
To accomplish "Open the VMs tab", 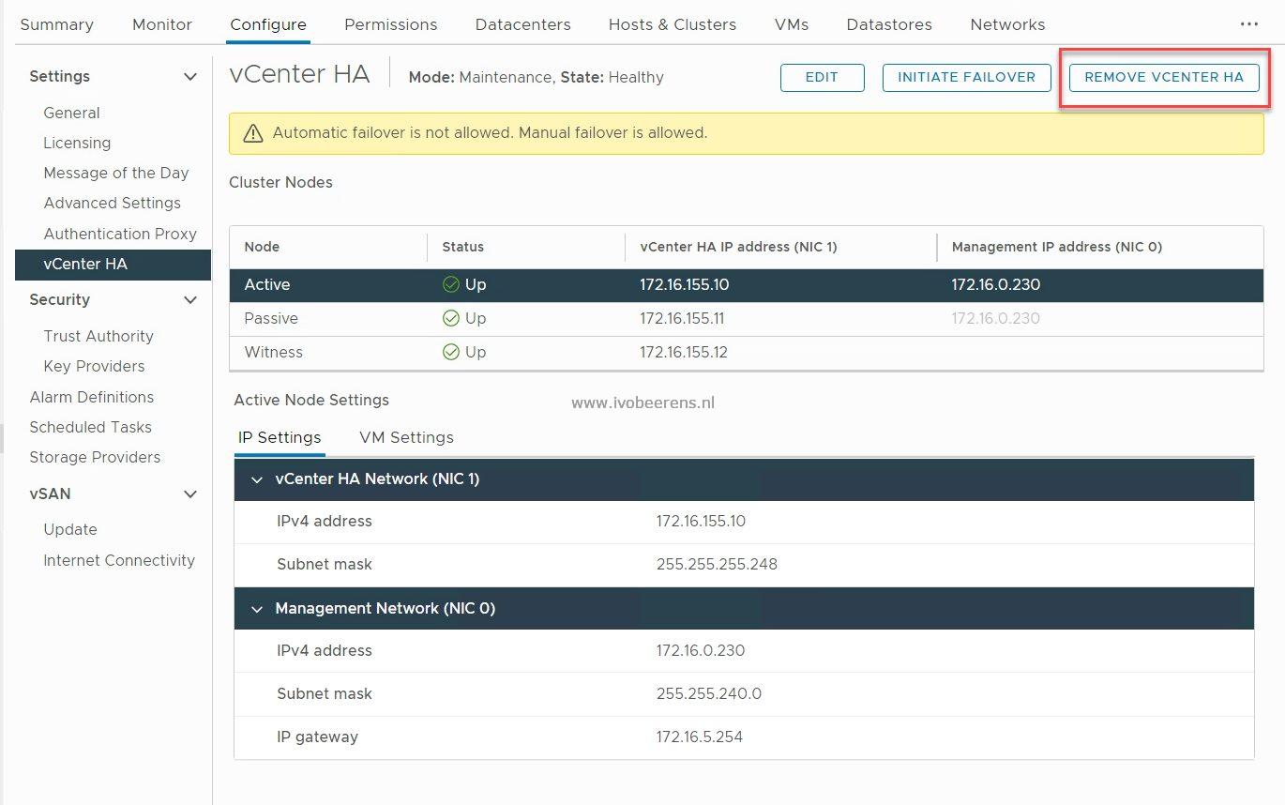I will [792, 24].
